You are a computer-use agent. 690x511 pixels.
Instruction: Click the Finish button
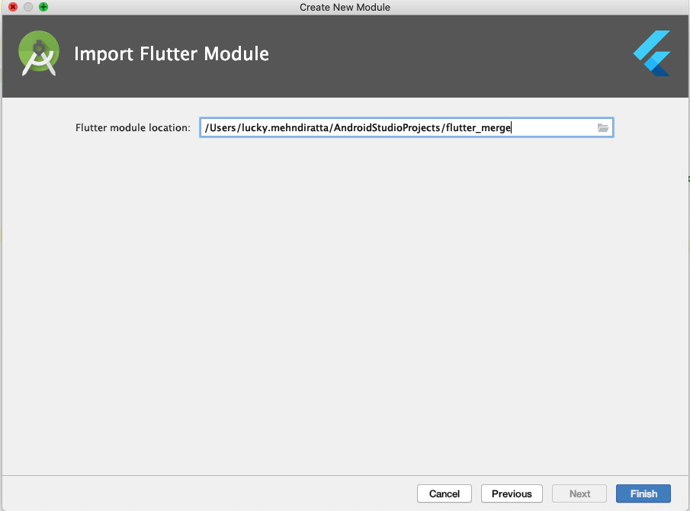[643, 493]
